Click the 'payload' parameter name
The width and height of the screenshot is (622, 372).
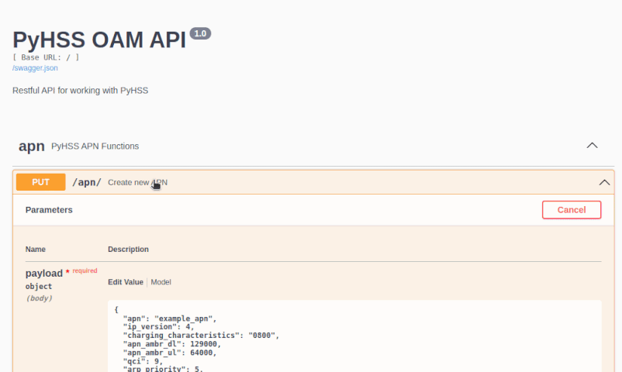pos(44,274)
